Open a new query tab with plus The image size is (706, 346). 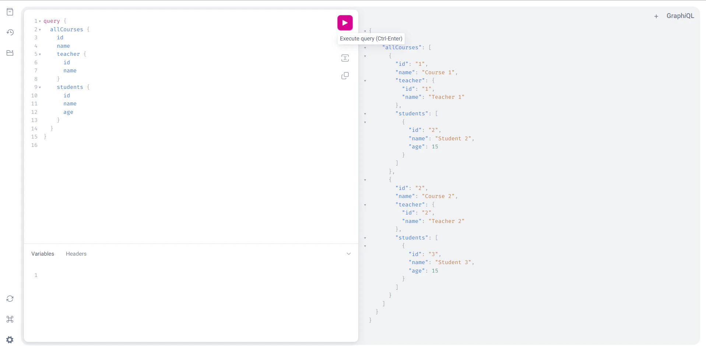(657, 16)
